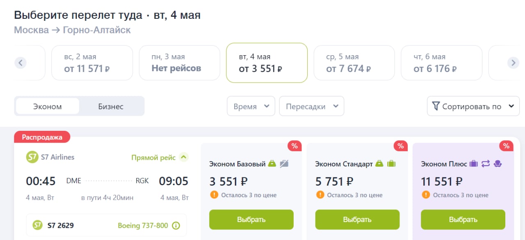Switch to the Бизнес class toggle
The image size is (525, 240).
(x=111, y=106)
